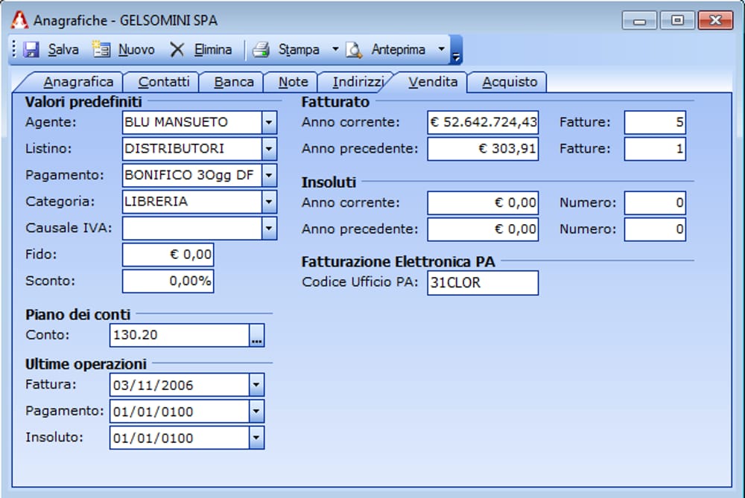
Task: Open the toolbar overflow options arrow
Action: point(456,55)
